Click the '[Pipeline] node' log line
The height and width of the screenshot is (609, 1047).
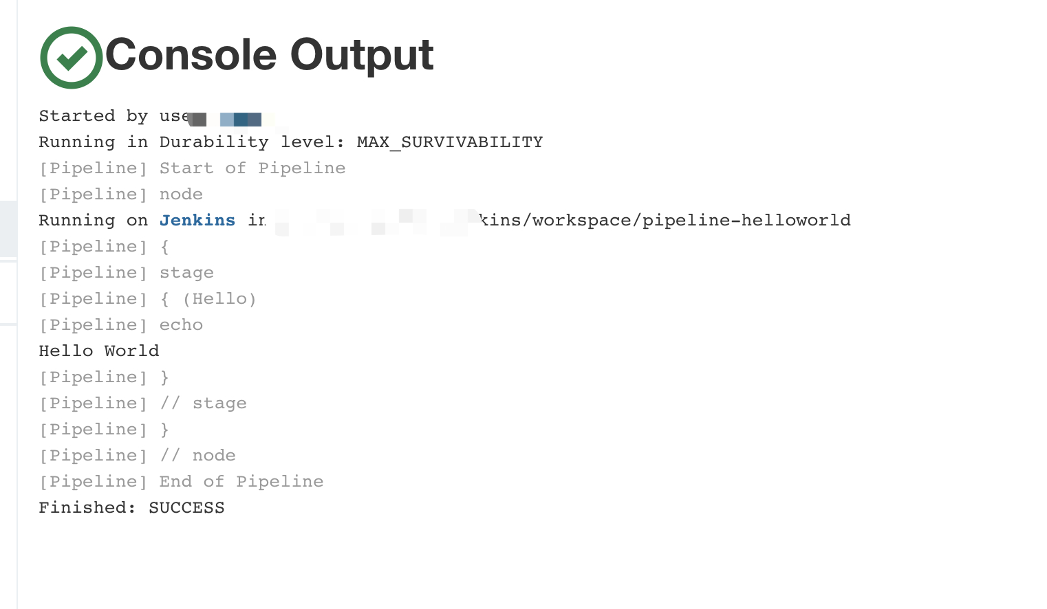pos(120,195)
